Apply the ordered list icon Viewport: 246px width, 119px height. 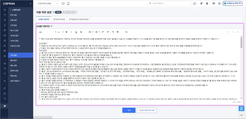(x=90, y=32)
